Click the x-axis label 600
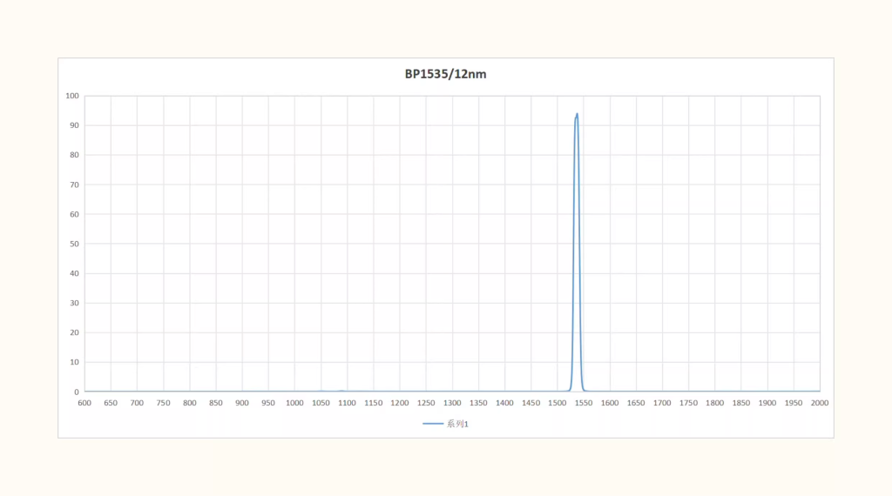 (x=84, y=403)
